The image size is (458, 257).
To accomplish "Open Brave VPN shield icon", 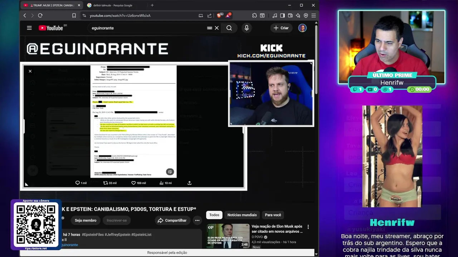I will (x=306, y=15).
